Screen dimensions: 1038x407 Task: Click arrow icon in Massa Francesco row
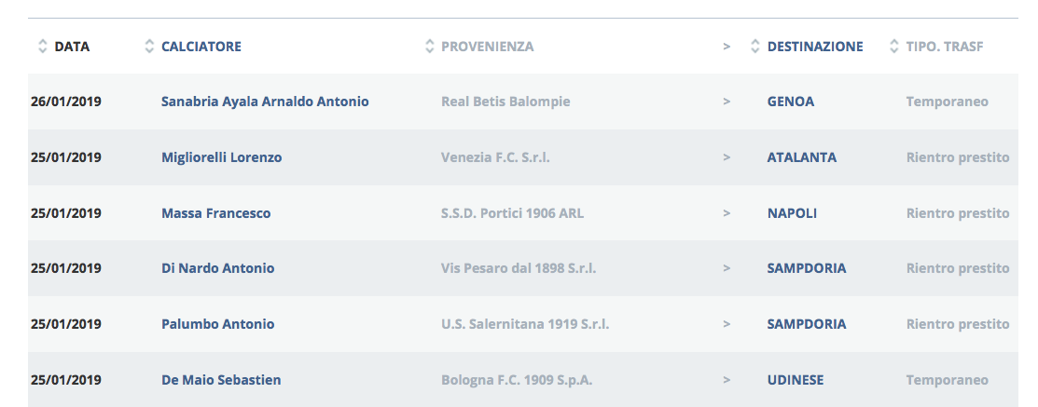(727, 213)
